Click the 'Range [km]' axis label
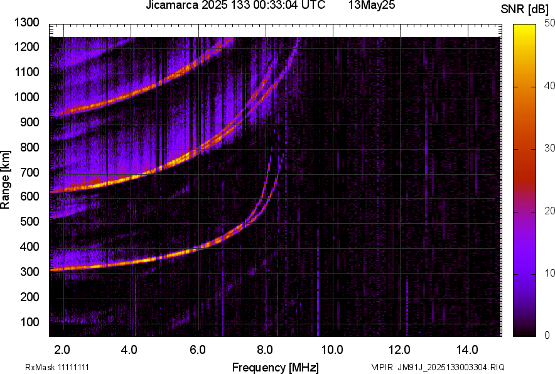555x374 pixels. click(x=5, y=180)
